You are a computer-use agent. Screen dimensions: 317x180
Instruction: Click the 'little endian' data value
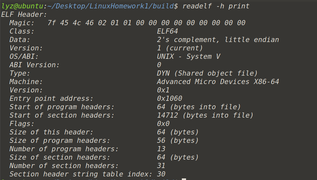pos(252,40)
